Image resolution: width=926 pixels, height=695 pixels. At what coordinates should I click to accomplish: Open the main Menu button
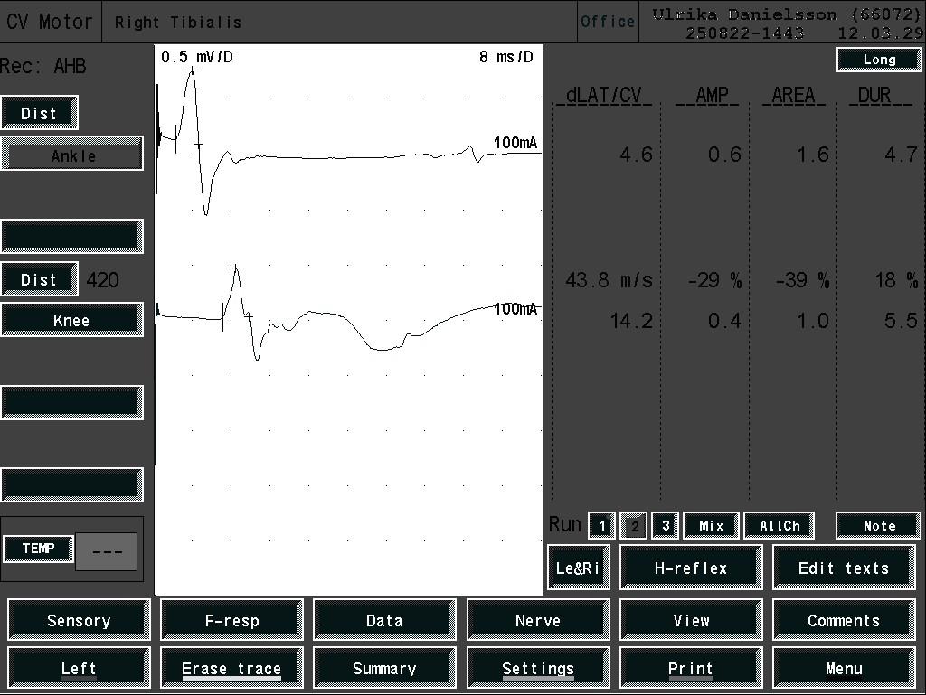click(x=844, y=668)
